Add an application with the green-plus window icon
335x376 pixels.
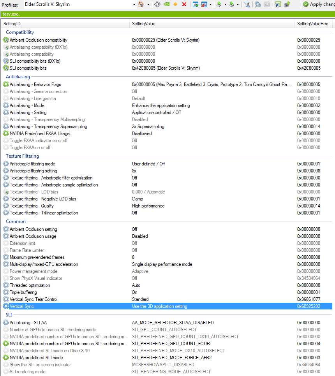click(x=196, y=4)
